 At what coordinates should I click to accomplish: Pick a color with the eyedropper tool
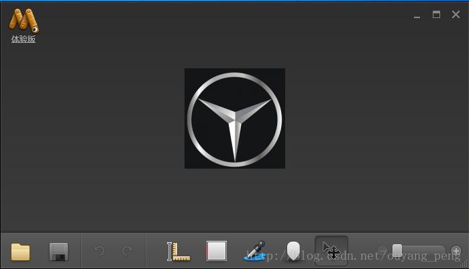tap(255, 251)
